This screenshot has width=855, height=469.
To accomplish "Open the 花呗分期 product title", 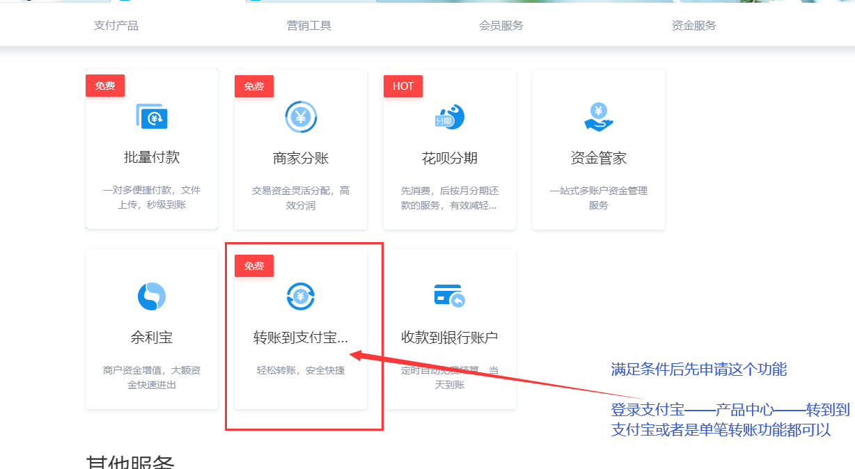I will tap(450, 158).
